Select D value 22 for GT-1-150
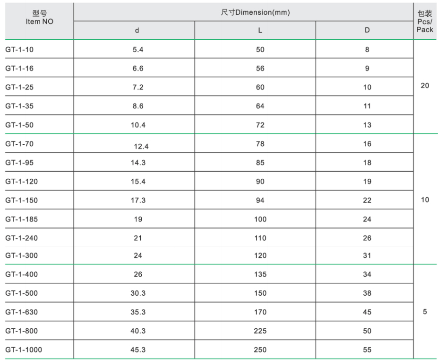 tap(367, 201)
